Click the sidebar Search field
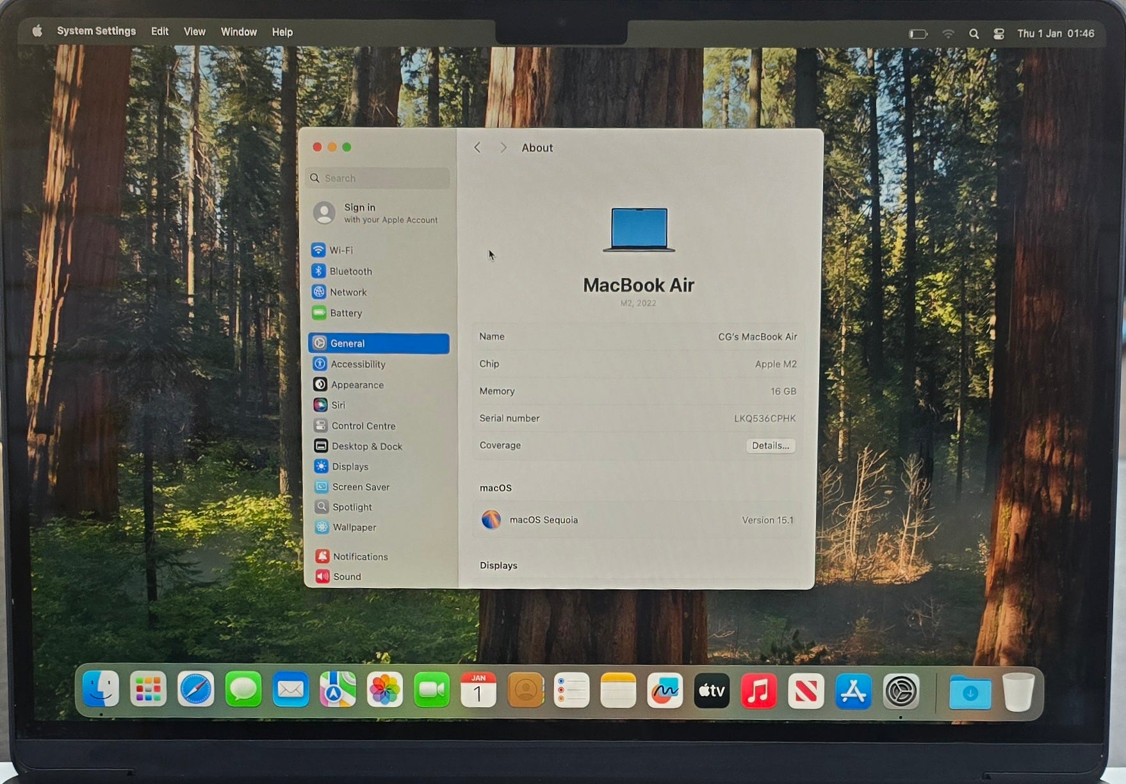This screenshot has height=784, width=1126. coord(378,178)
